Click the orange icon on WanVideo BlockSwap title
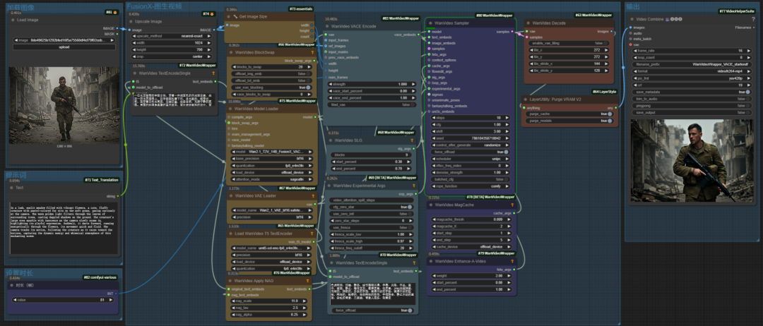Viewport: 763px width, 326px height. (312, 52)
